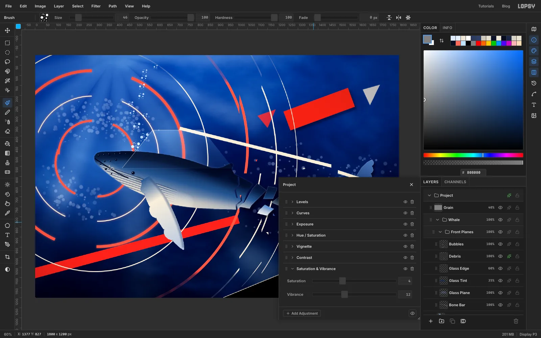Open the Tutorials link
Screen dimensions: 541x338
[x=486, y=6]
